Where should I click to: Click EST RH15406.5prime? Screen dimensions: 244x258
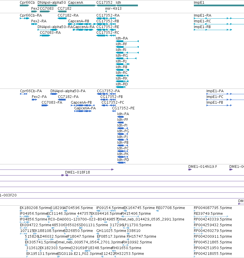tap(136, 214)
